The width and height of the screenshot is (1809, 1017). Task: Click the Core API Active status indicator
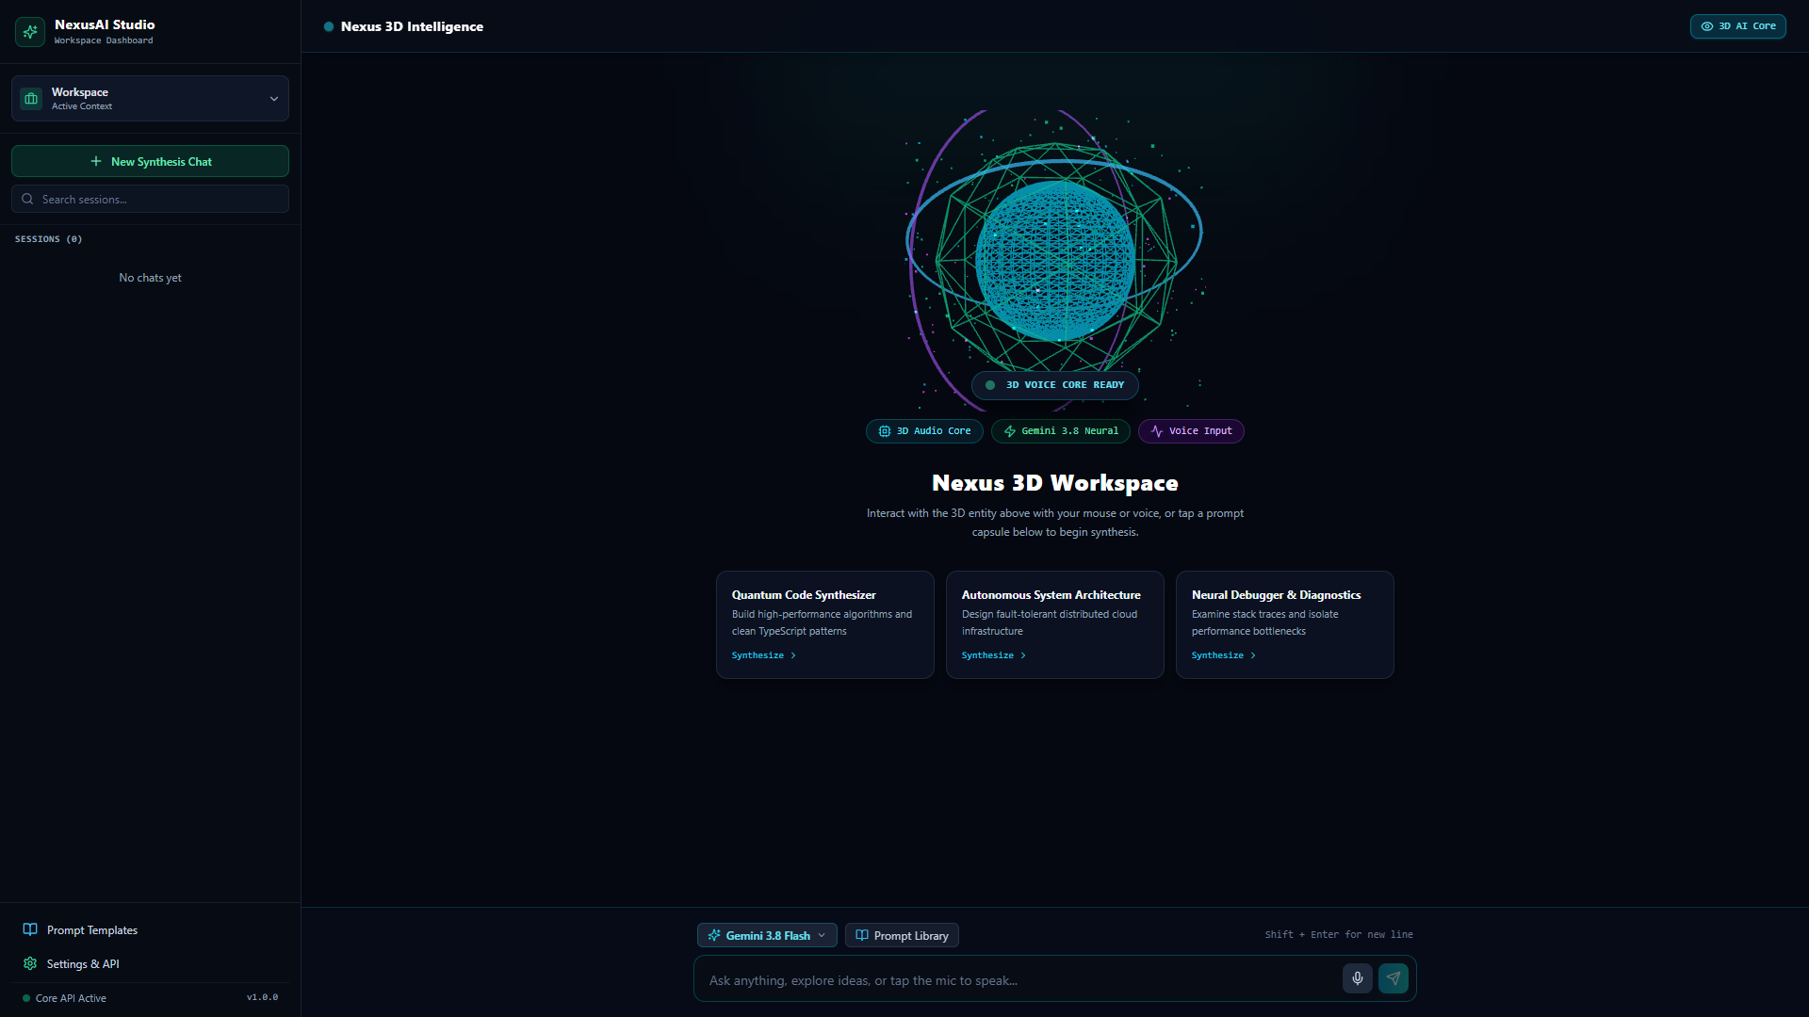[x=64, y=998]
